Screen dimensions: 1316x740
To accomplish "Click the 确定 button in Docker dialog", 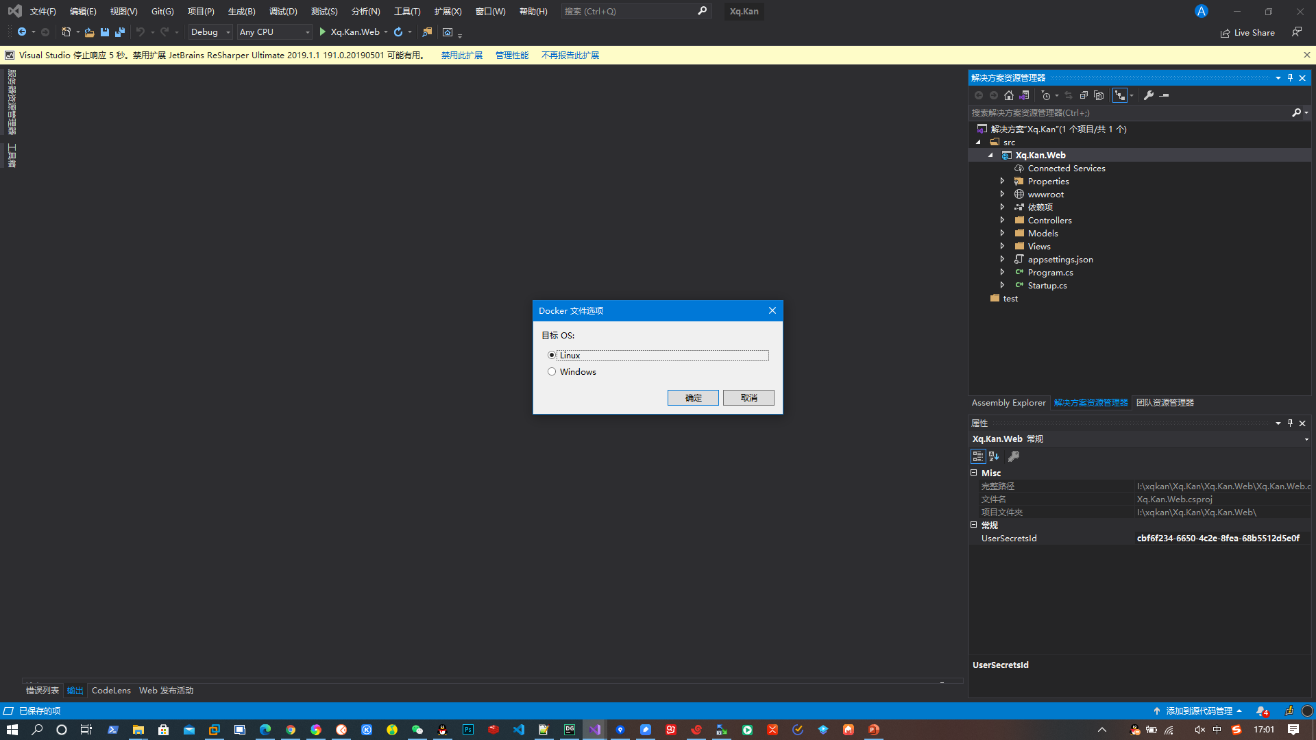I will click(x=693, y=398).
